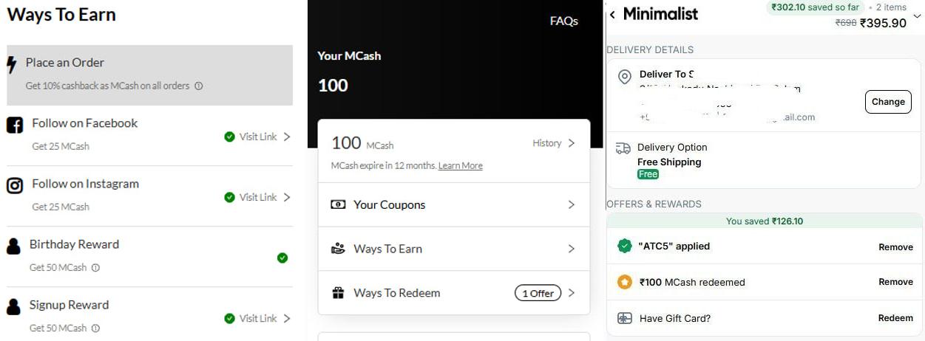Open the Learn More link about MCash expiry
Image resolution: width=925 pixels, height=341 pixels.
461,166
